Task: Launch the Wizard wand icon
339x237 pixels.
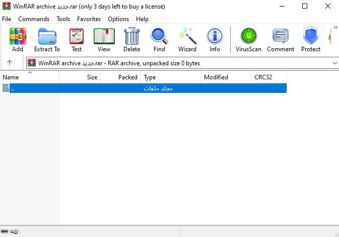Action: tap(187, 36)
